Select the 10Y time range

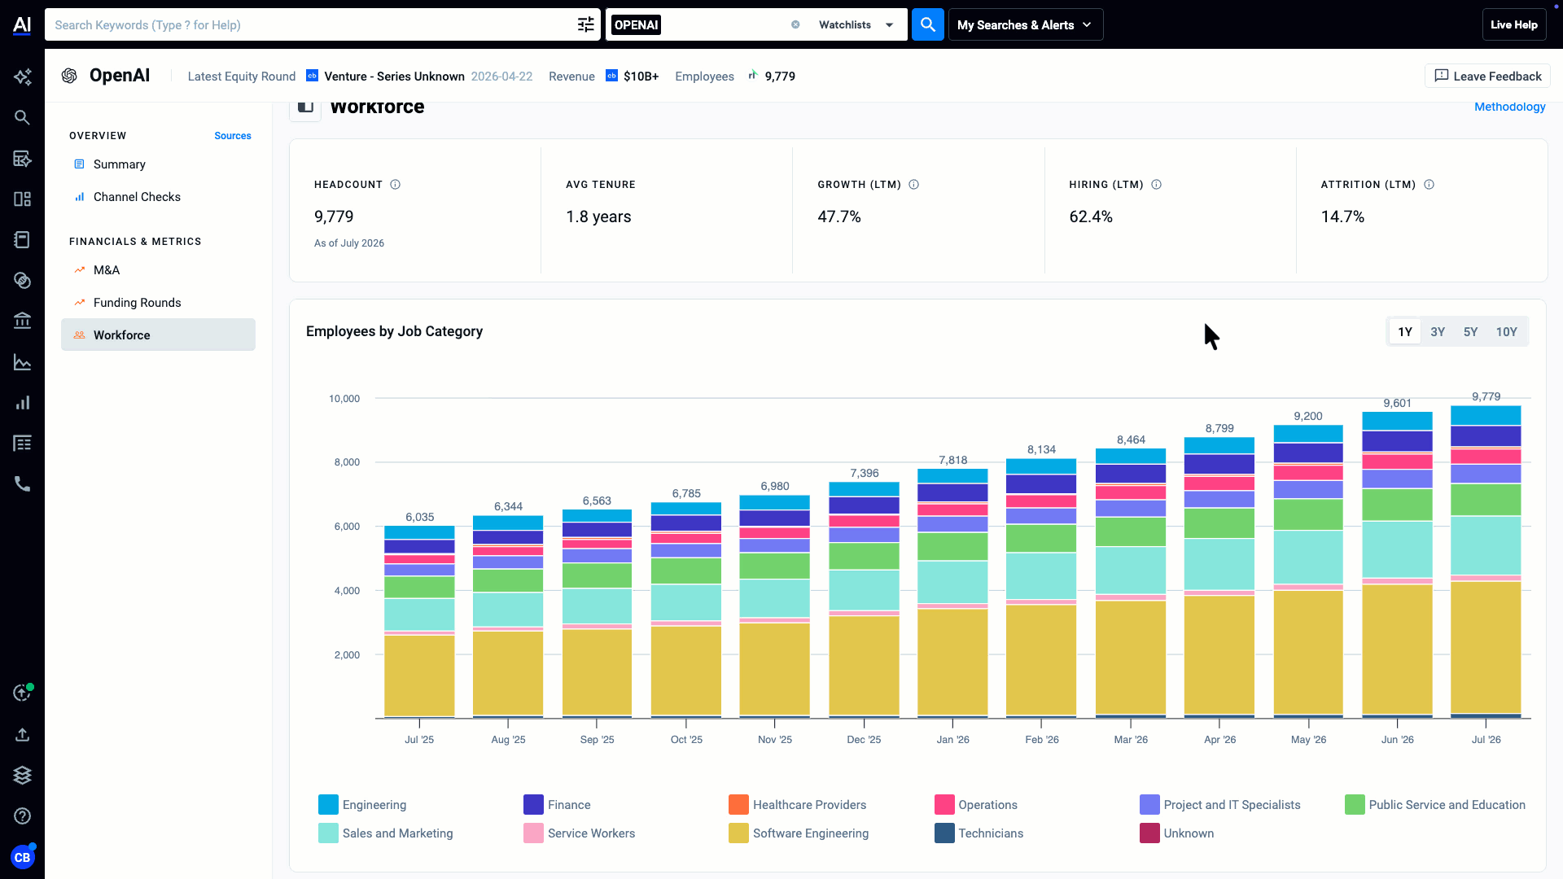click(x=1506, y=332)
